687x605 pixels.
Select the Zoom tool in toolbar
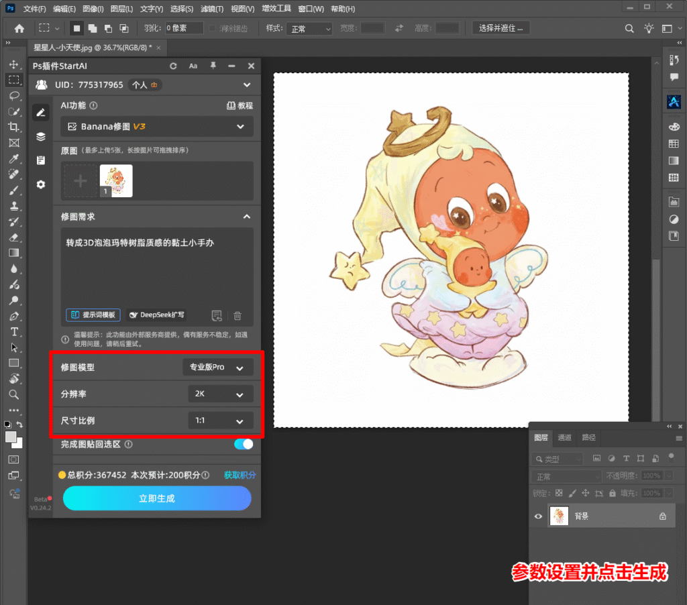click(14, 394)
